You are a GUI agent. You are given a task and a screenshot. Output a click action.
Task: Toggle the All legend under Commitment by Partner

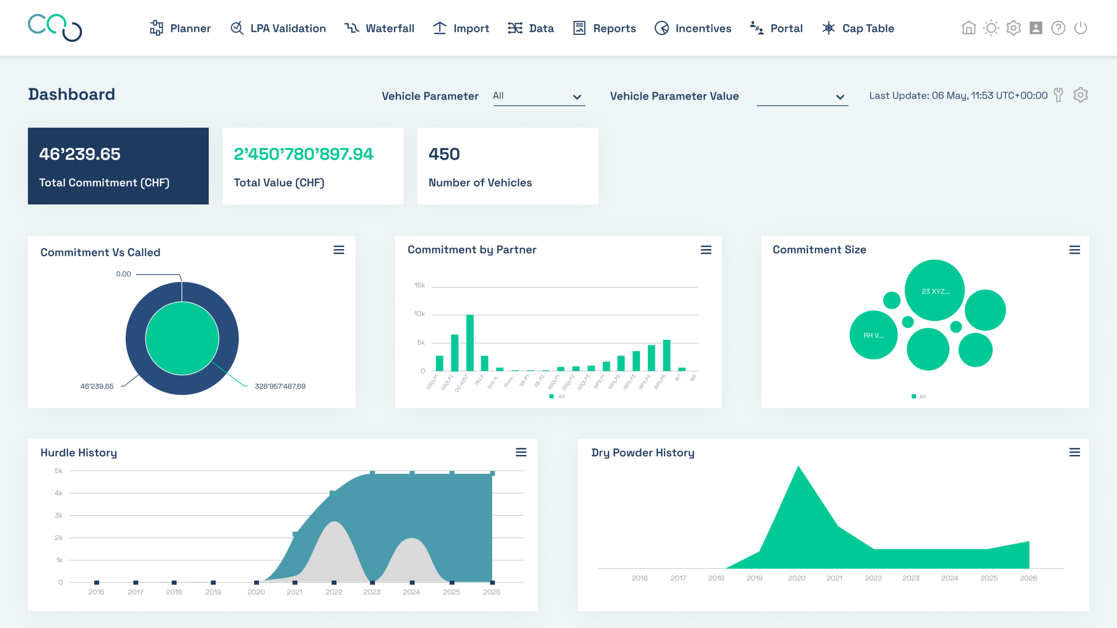tap(557, 396)
